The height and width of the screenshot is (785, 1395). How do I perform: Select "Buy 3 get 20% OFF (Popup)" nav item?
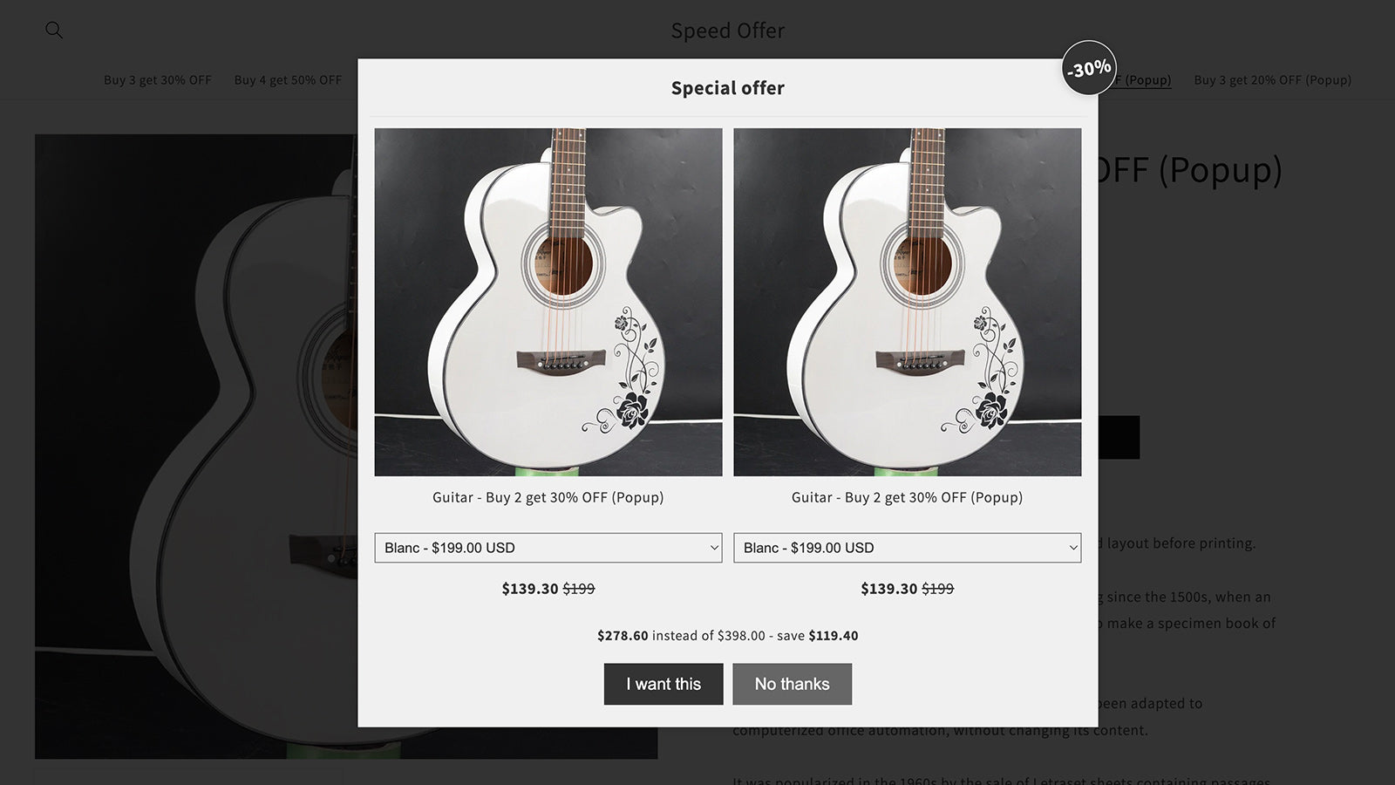pyautogui.click(x=1272, y=80)
